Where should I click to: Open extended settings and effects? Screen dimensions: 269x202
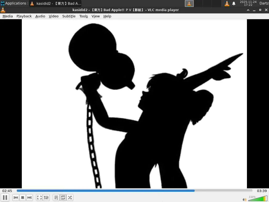[46, 198]
